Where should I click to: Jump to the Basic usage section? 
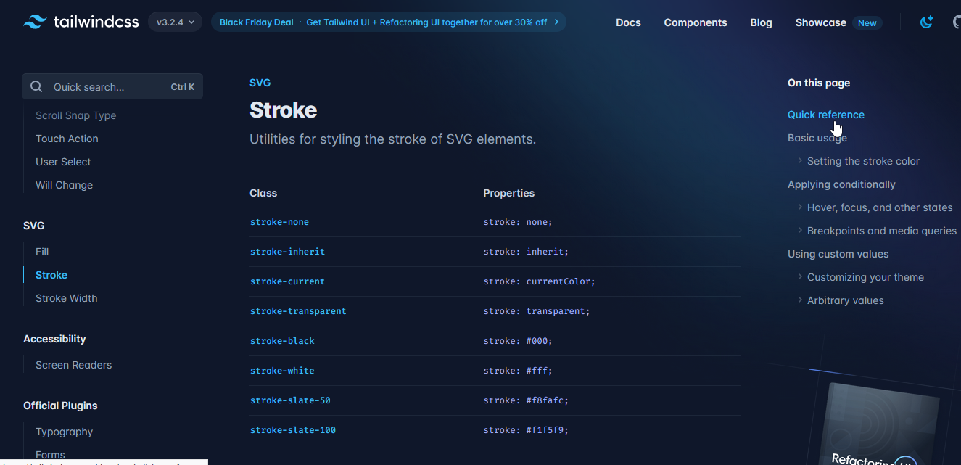pos(817,138)
